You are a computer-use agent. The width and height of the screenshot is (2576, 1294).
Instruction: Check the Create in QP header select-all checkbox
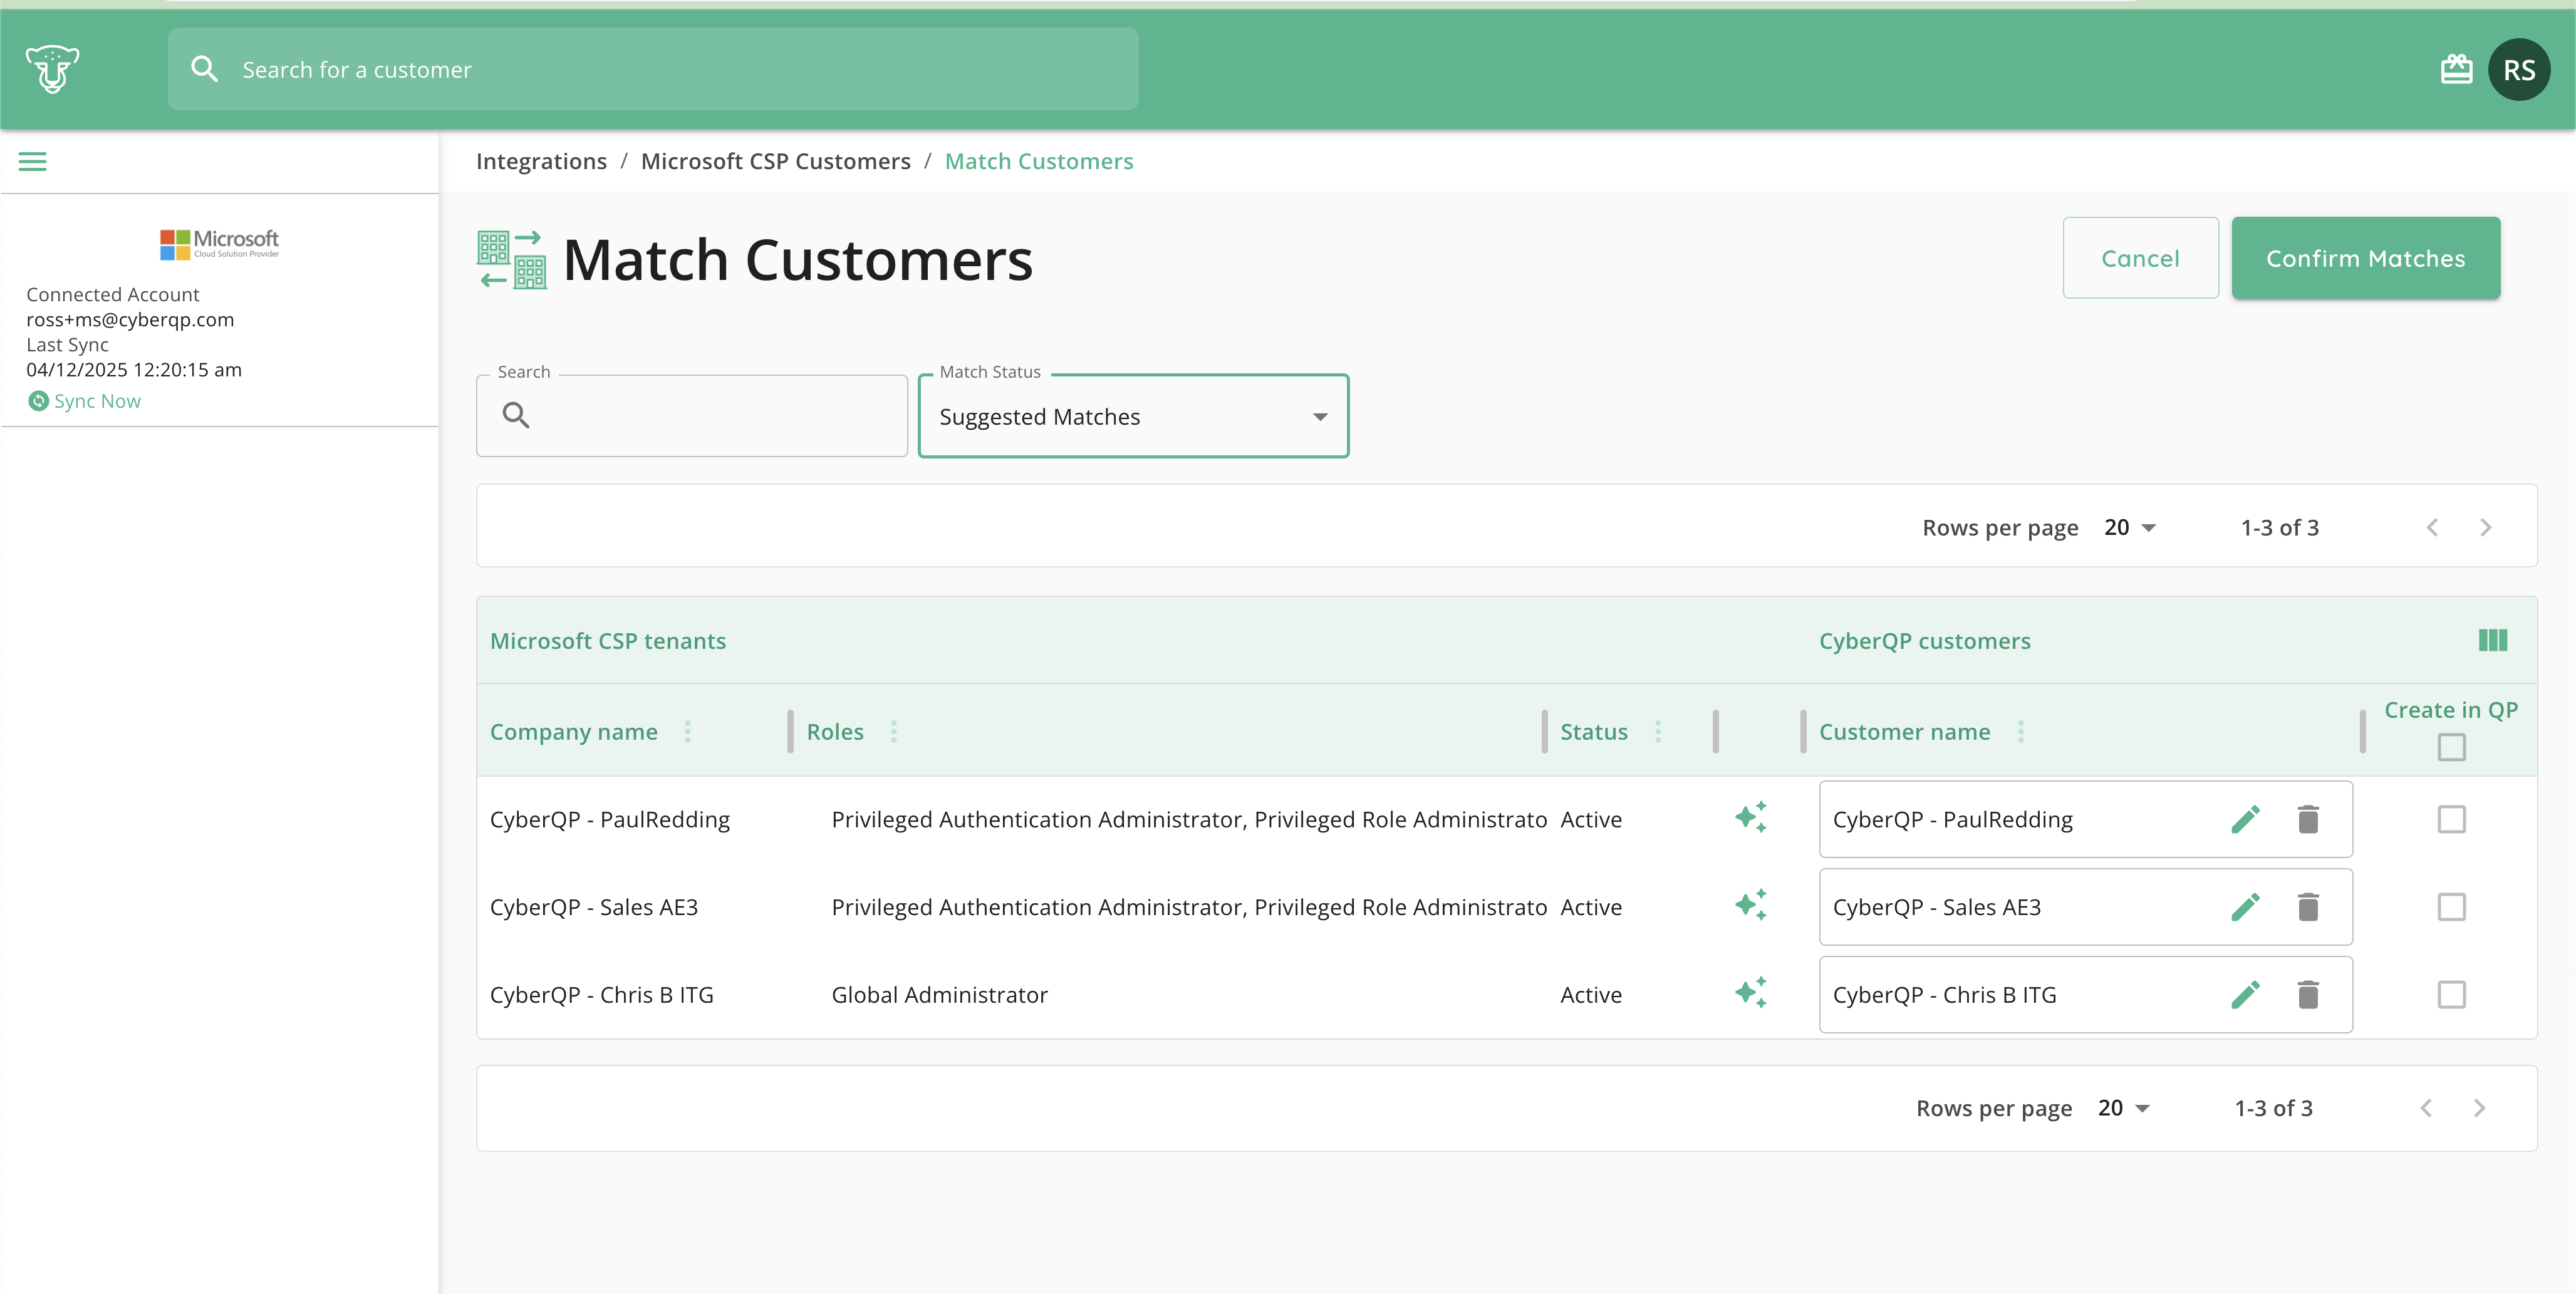coord(2451,747)
